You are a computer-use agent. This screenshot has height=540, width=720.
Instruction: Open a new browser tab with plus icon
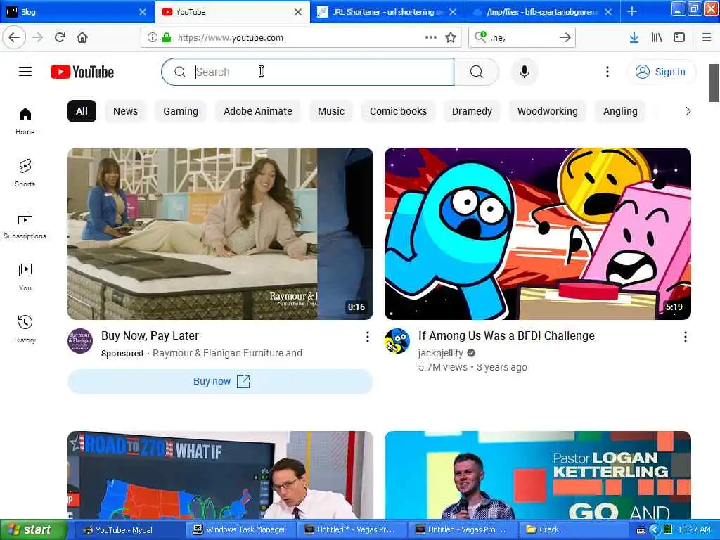[632, 11]
